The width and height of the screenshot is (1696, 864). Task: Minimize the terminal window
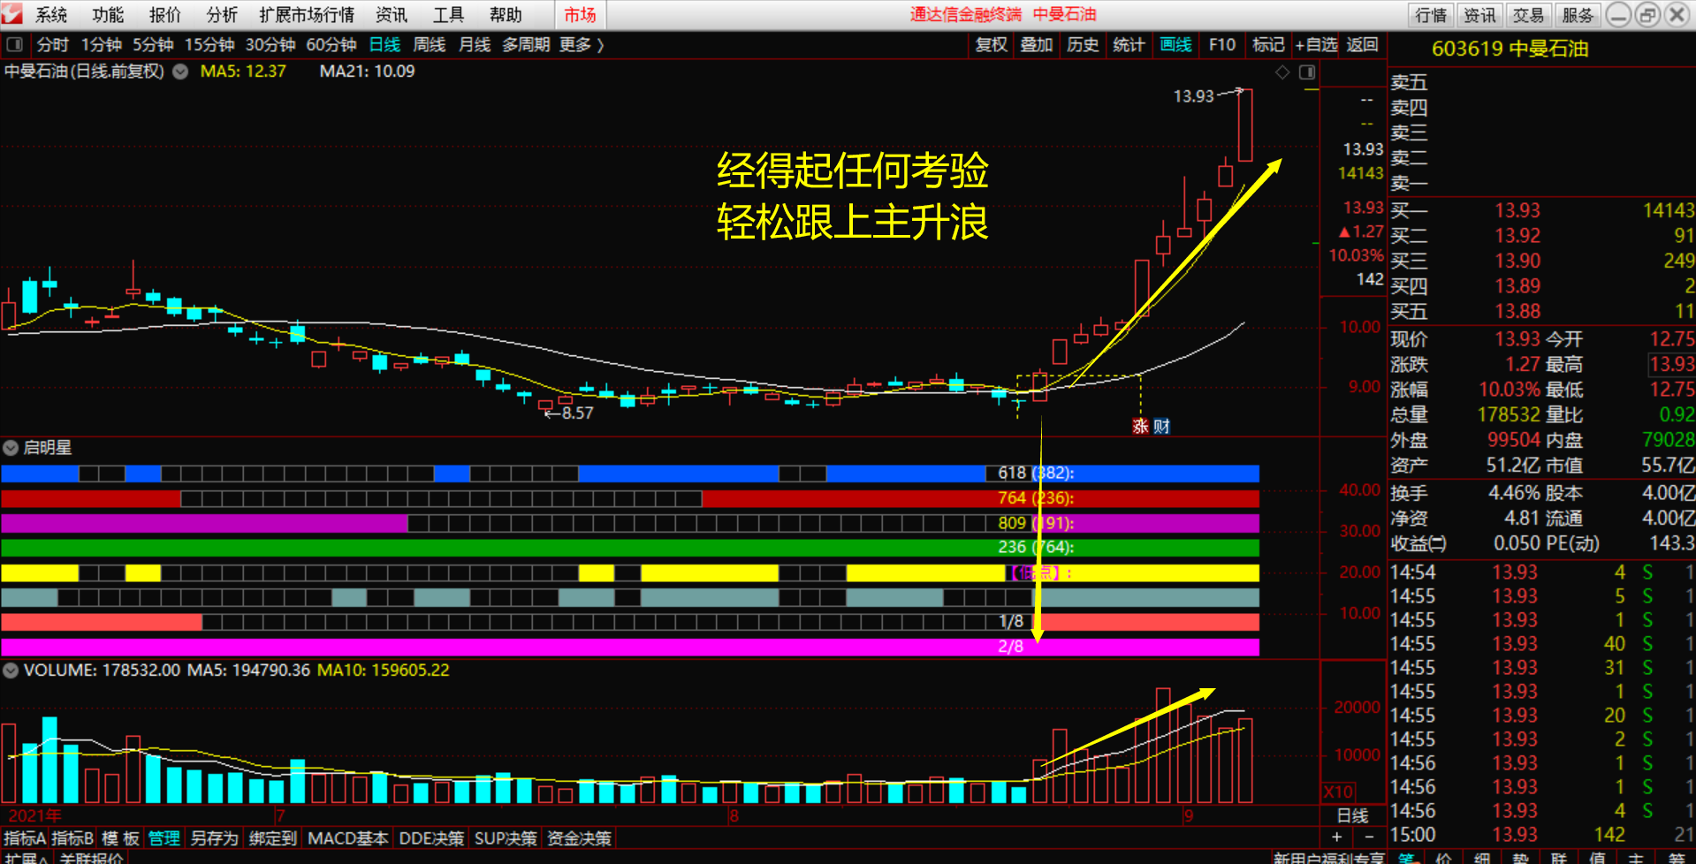[1618, 14]
